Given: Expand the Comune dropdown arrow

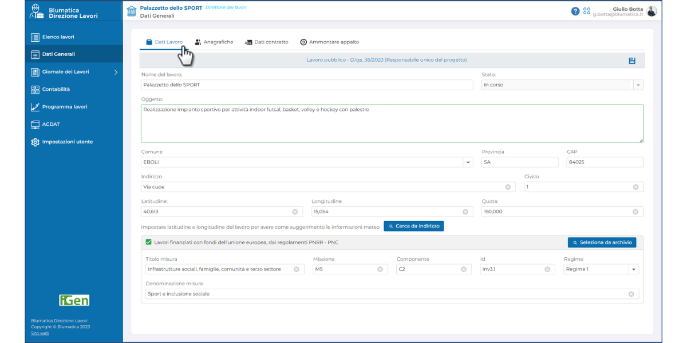Looking at the screenshot, I should point(468,162).
